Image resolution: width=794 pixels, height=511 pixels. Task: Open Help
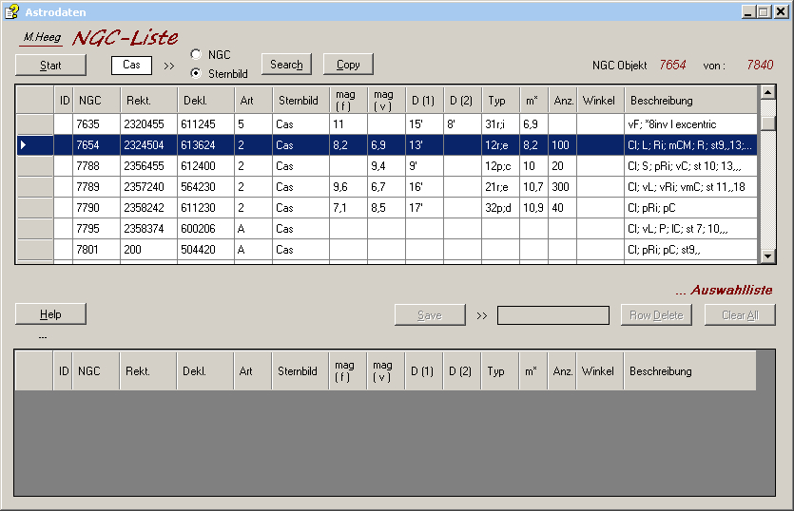pos(50,314)
